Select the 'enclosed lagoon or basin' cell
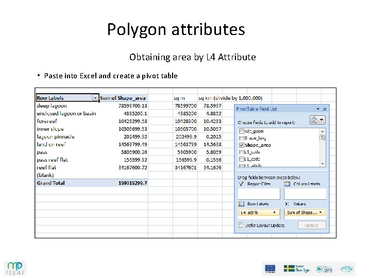 (67, 113)
